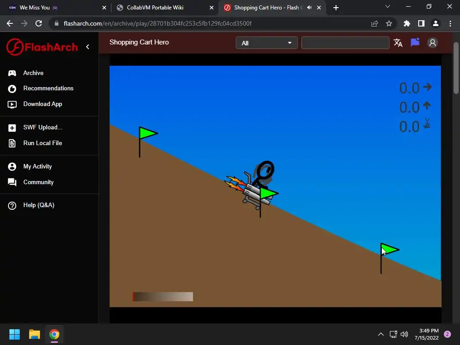
Task: Open the Chrome profile icon
Action: (x=435, y=23)
